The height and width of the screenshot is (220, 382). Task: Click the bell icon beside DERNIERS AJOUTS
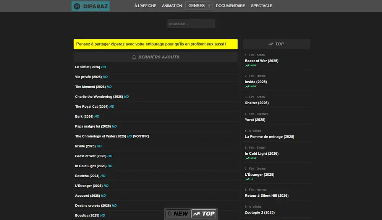133,57
